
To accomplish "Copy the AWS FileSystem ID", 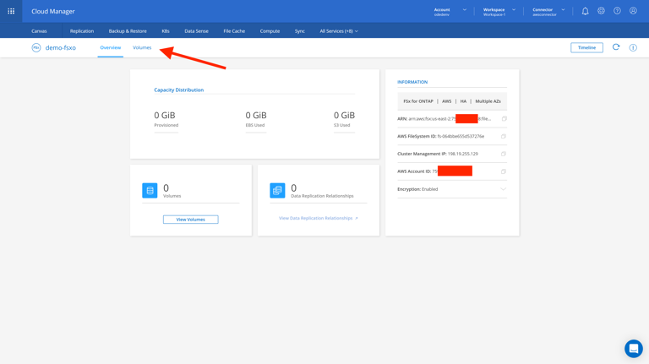I will pyautogui.click(x=504, y=136).
